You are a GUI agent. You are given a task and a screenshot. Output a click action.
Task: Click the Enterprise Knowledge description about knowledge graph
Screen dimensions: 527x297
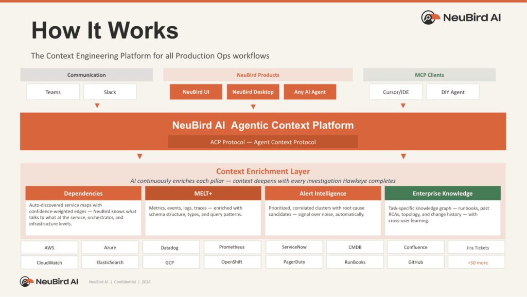click(438, 214)
